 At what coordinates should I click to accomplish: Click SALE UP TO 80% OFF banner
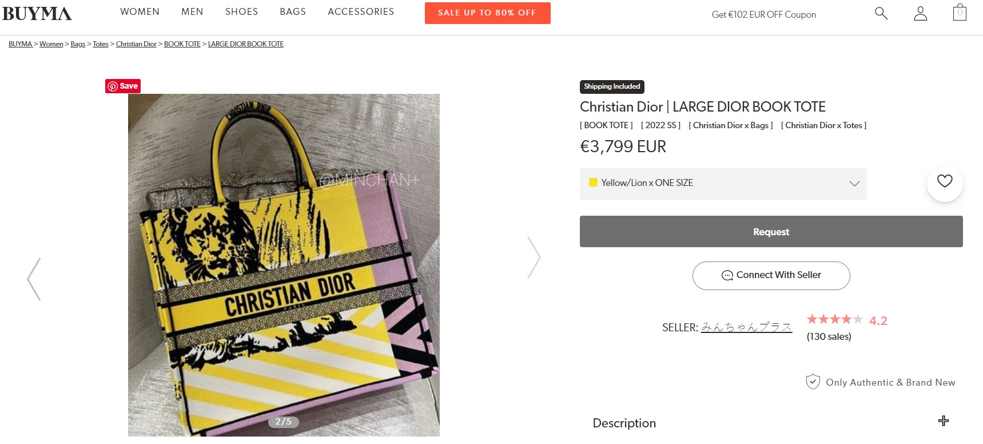pyautogui.click(x=487, y=13)
